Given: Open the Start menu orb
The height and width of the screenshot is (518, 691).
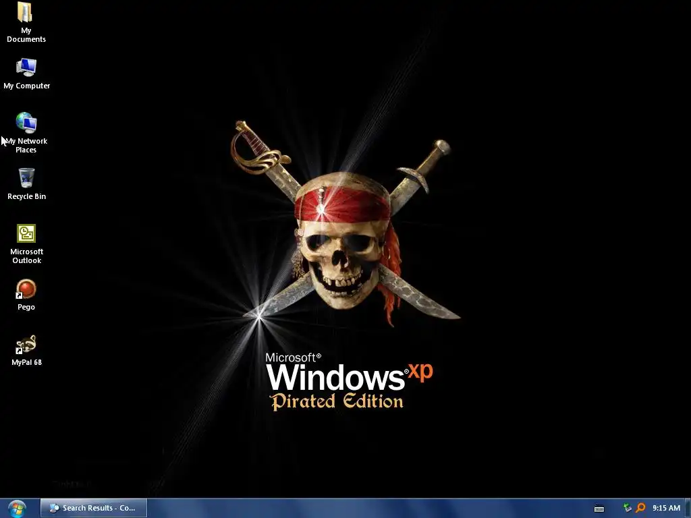Looking at the screenshot, I should click(17, 509).
